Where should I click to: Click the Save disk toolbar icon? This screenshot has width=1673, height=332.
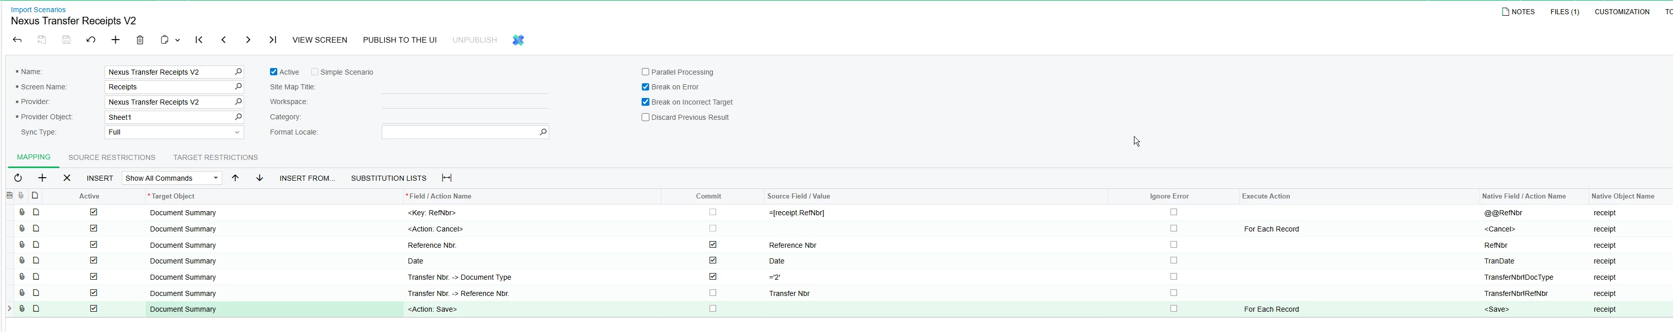pyautogui.click(x=66, y=40)
